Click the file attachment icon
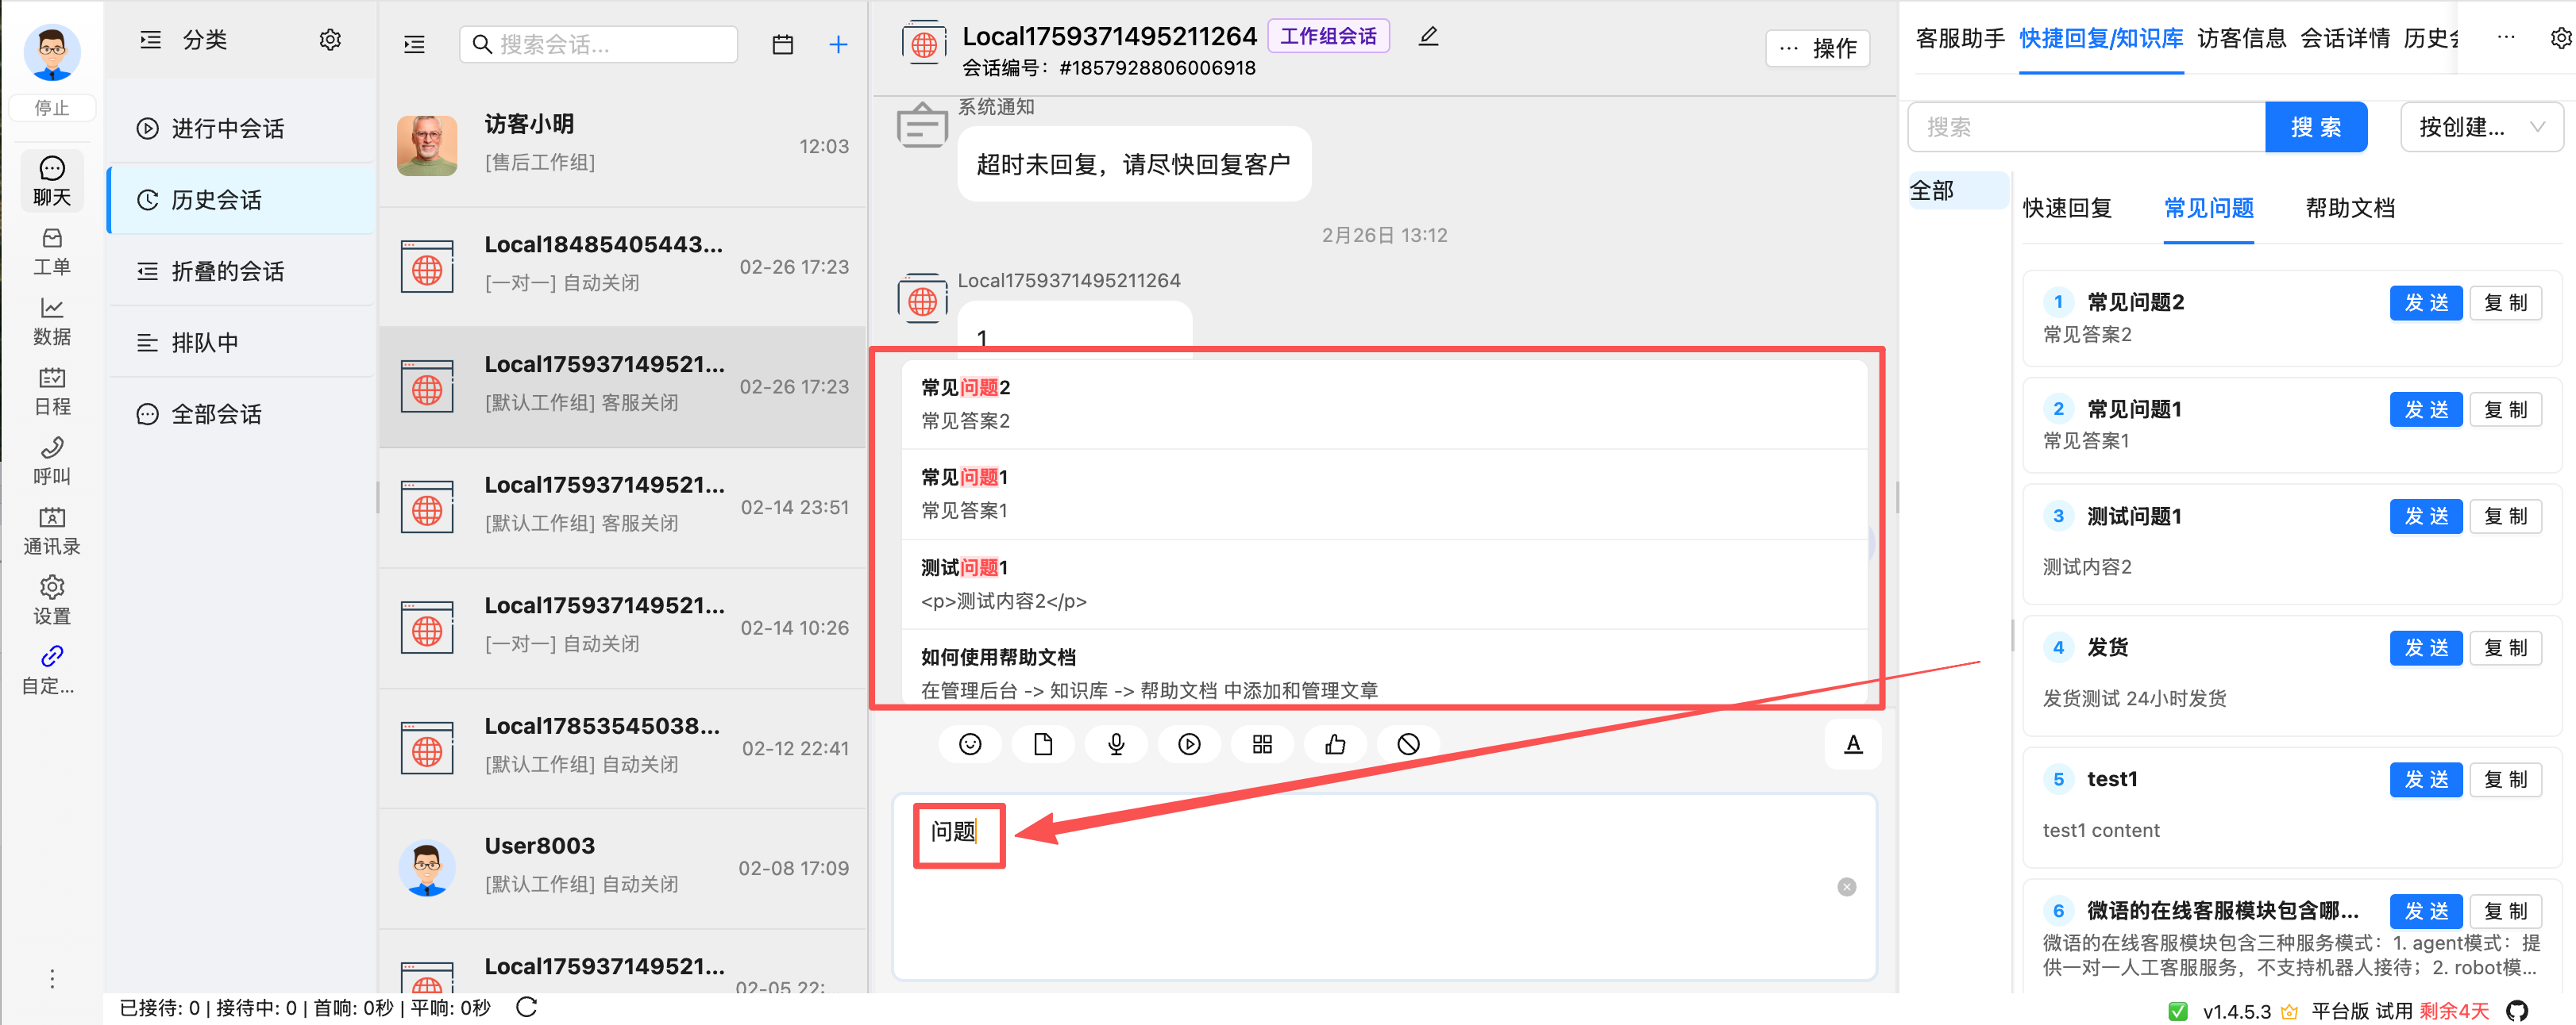The width and height of the screenshot is (2576, 1025). (1043, 743)
